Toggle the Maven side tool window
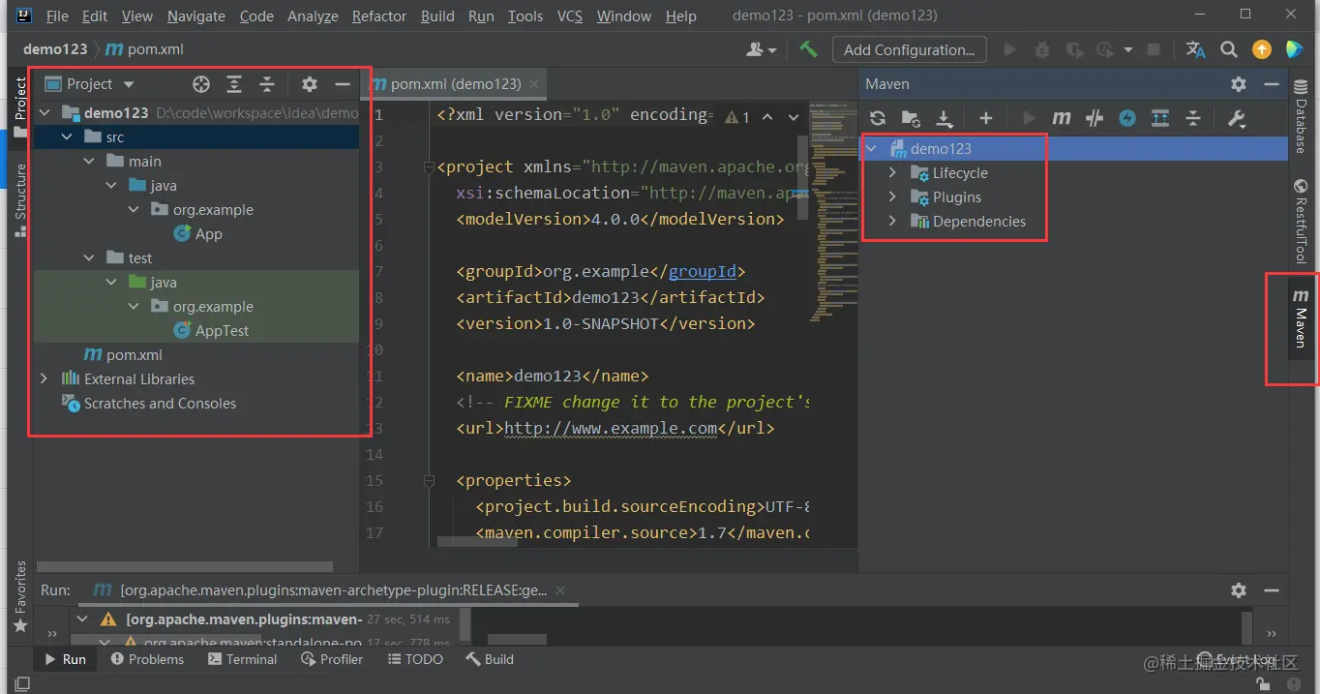Image resolution: width=1320 pixels, height=694 pixels. [1301, 318]
